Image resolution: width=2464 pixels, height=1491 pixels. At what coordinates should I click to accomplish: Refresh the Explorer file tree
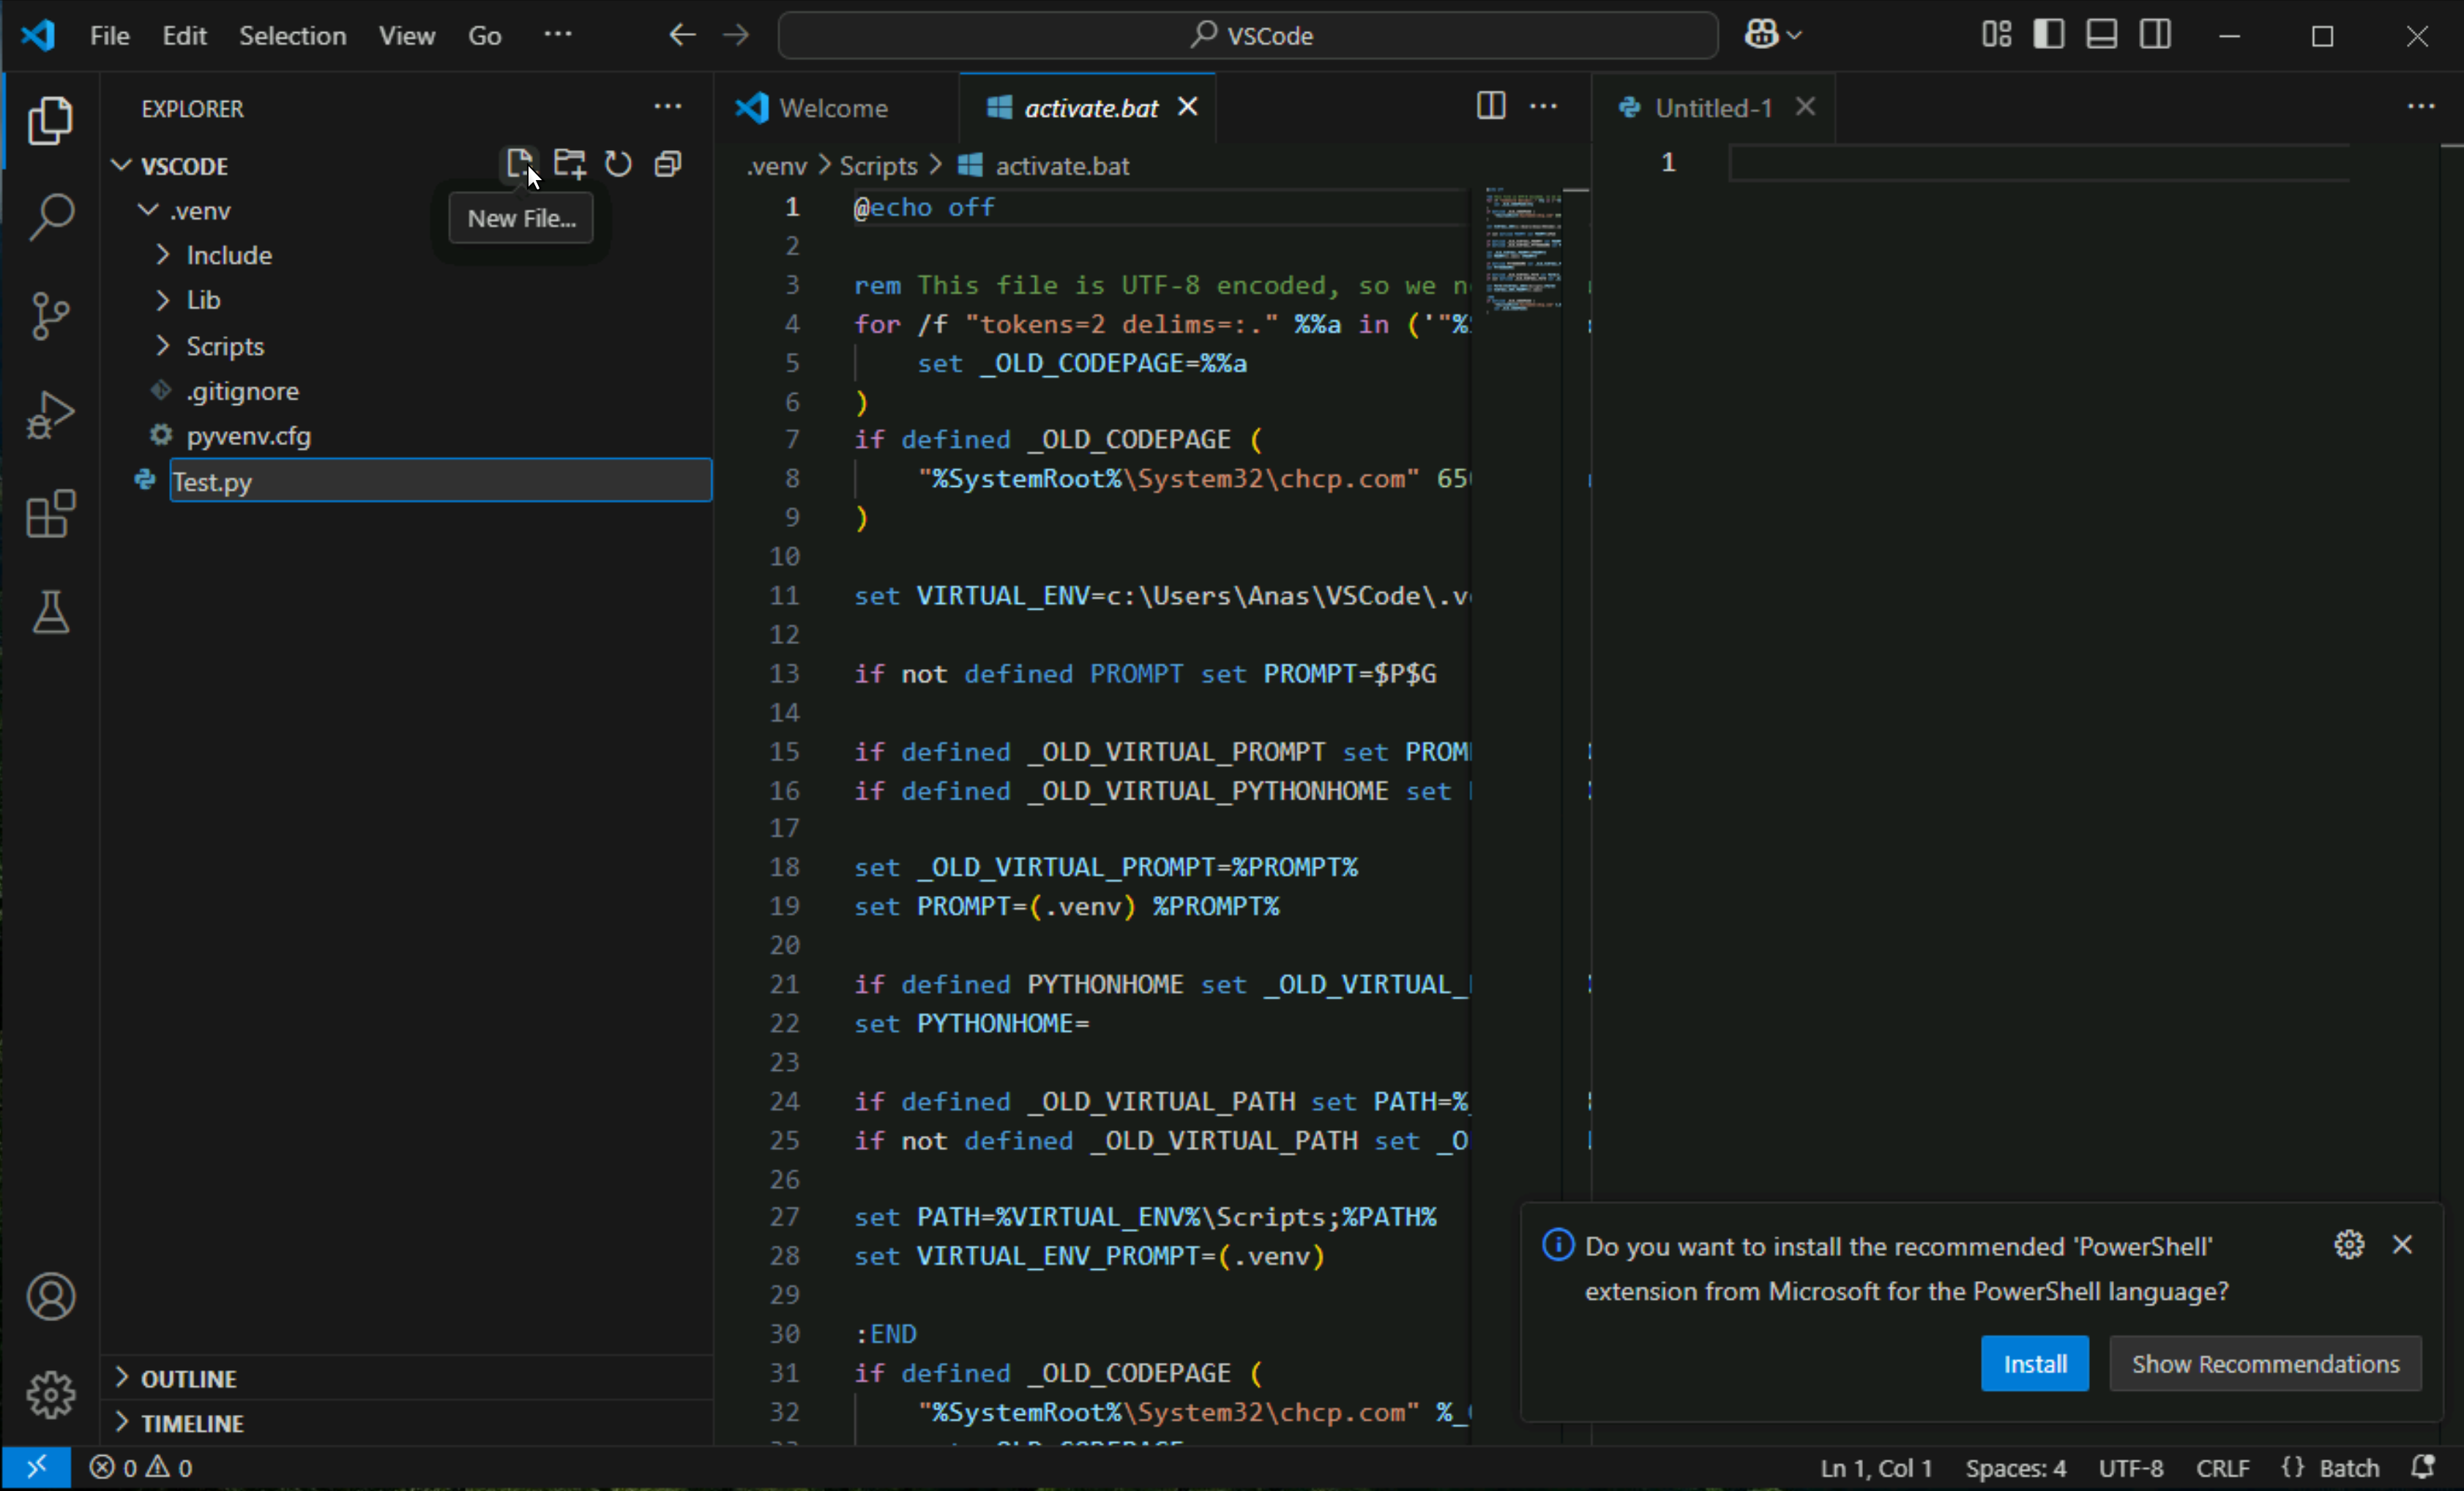(x=619, y=164)
